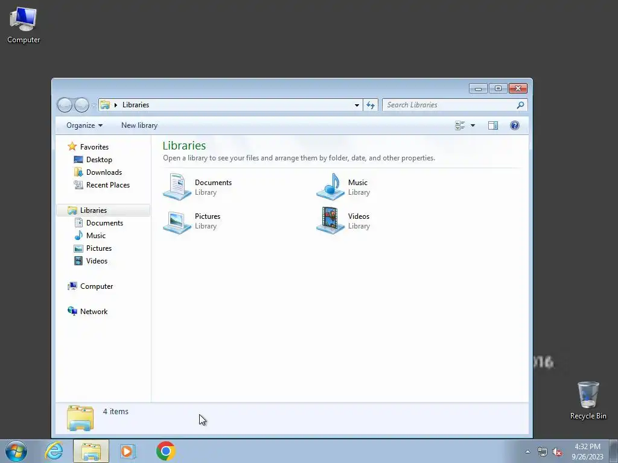The width and height of the screenshot is (618, 463).
Task: Select Network in the navigation pane
Action: [94, 312]
